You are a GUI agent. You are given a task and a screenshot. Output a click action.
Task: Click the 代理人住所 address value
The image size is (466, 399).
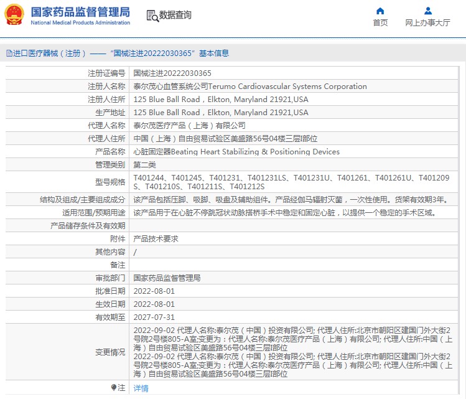click(225, 139)
